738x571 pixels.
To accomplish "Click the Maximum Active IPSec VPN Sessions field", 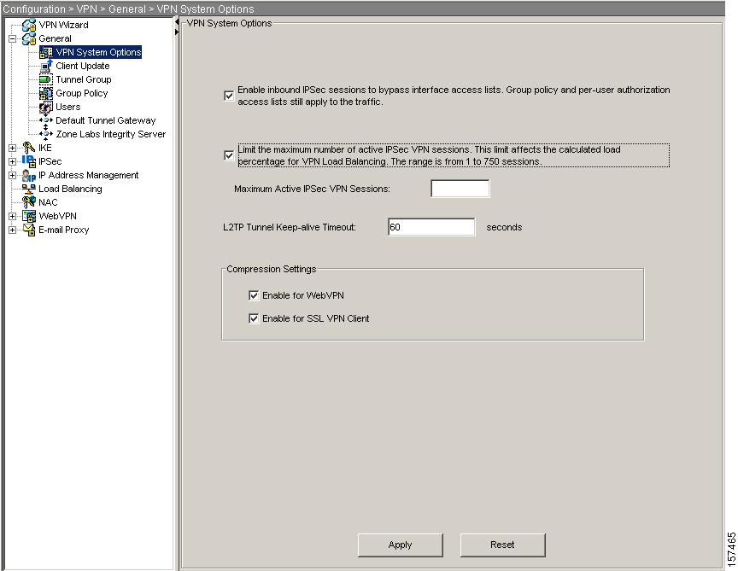I will (460, 189).
